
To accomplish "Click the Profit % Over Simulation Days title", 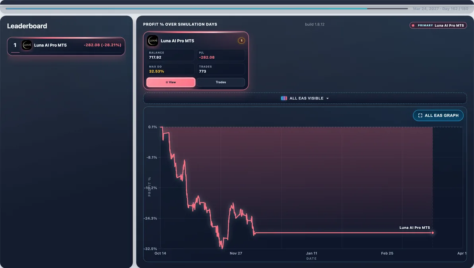I will (180, 25).
